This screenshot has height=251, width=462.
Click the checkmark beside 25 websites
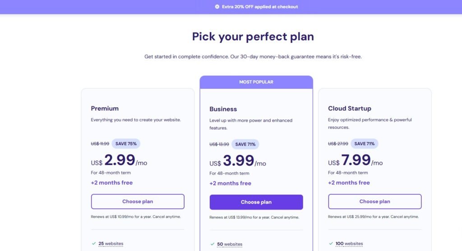click(x=94, y=243)
